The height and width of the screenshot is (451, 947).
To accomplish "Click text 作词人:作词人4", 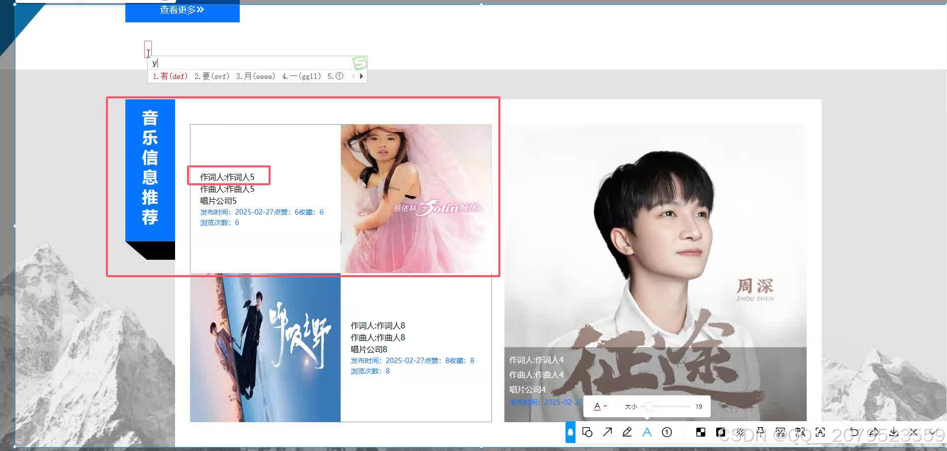I will pos(537,360).
